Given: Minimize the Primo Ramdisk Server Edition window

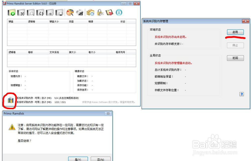Looking at the screenshot, I should (123, 4).
